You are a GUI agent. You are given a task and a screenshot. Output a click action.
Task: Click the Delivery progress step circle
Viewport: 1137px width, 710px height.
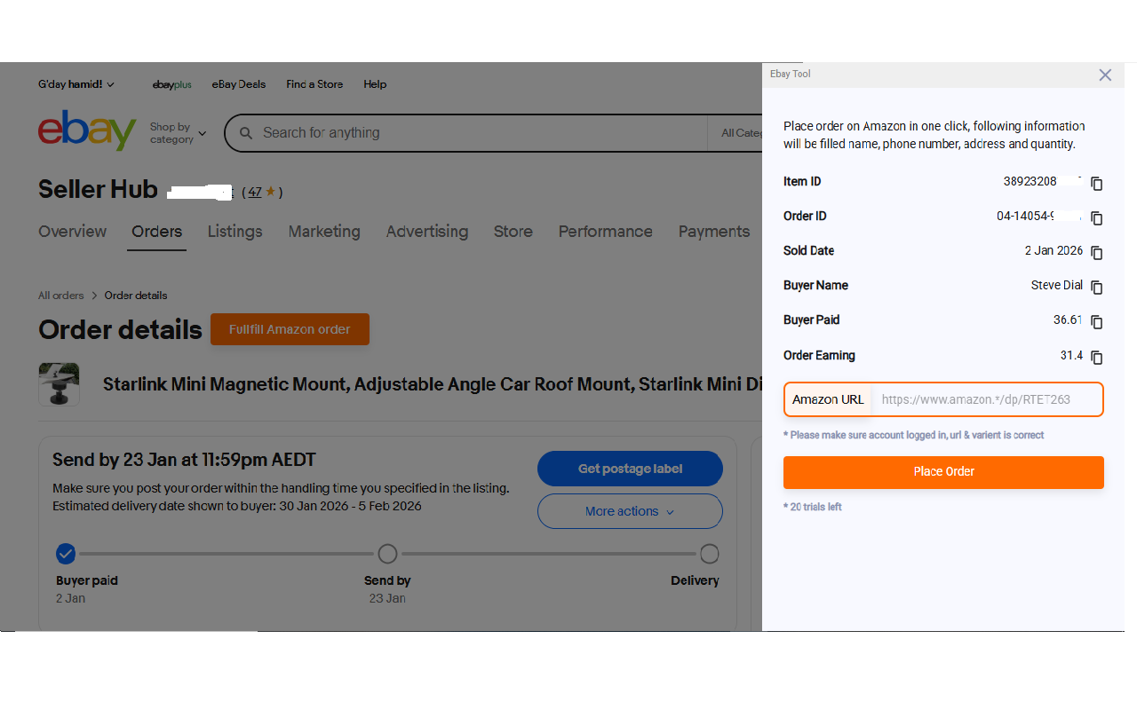709,555
